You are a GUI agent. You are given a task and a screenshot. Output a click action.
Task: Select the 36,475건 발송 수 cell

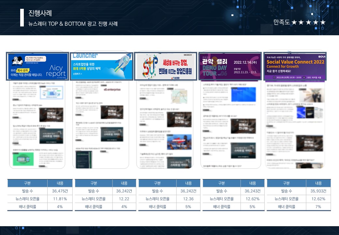coord(60,191)
